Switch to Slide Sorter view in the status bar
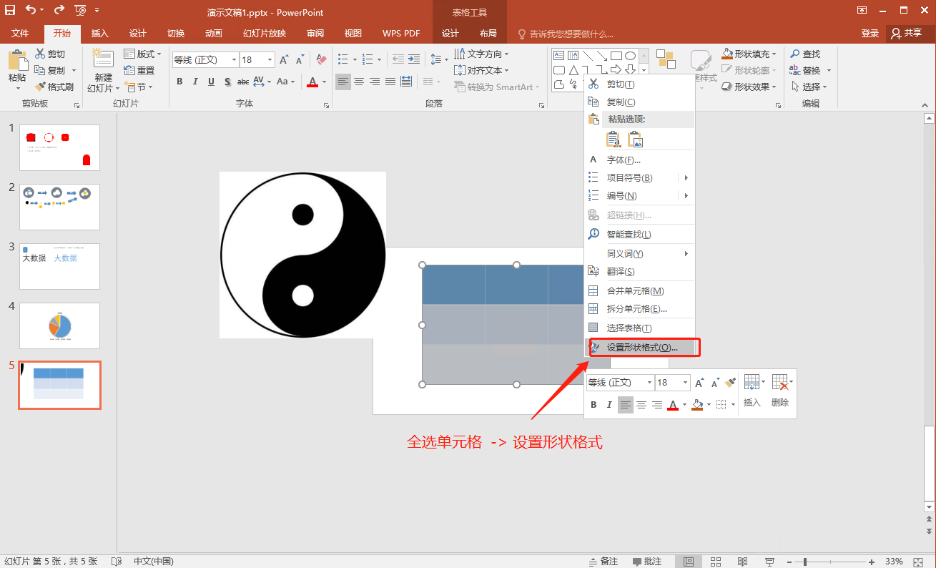Screen dimensions: 936x568 click(715, 562)
